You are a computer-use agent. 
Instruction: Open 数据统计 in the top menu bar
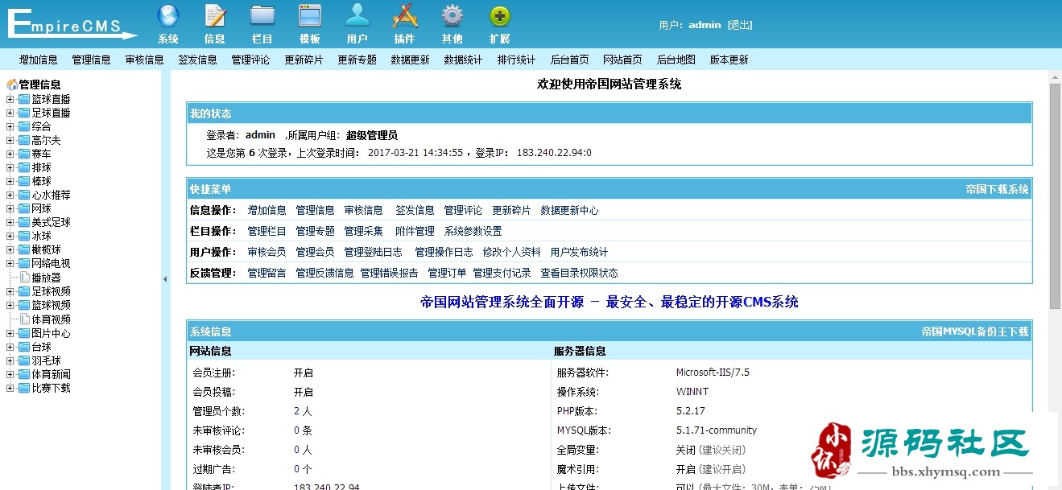click(464, 60)
